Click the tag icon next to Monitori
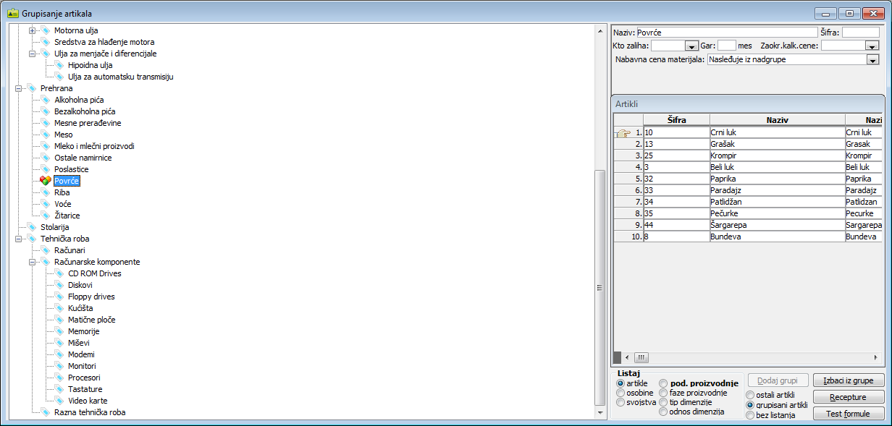This screenshot has width=892, height=426. 59,366
